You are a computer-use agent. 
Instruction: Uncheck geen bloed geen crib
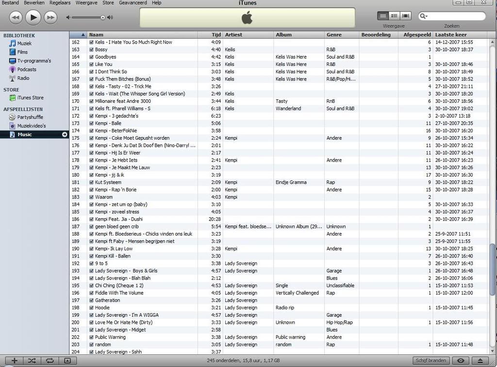pos(91,227)
